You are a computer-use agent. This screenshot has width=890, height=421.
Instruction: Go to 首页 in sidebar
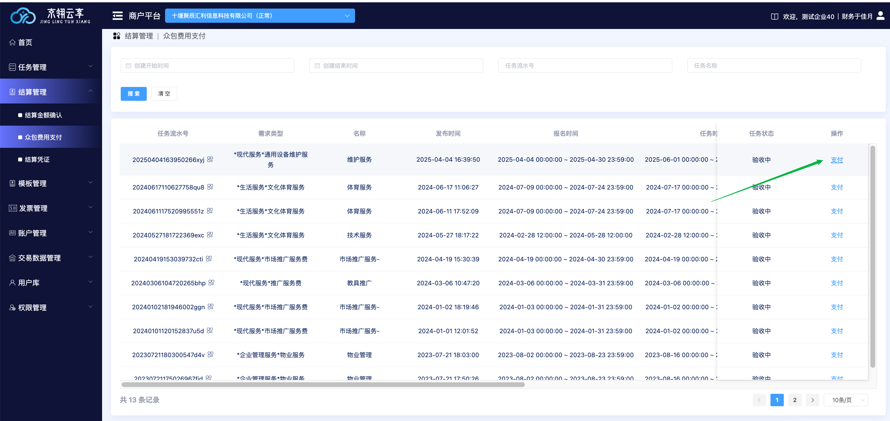[25, 42]
